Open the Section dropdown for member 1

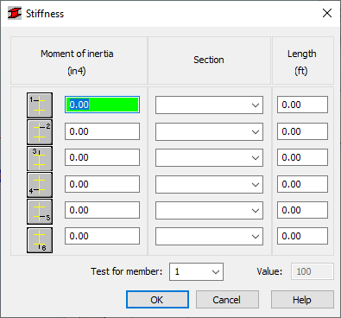pos(209,105)
